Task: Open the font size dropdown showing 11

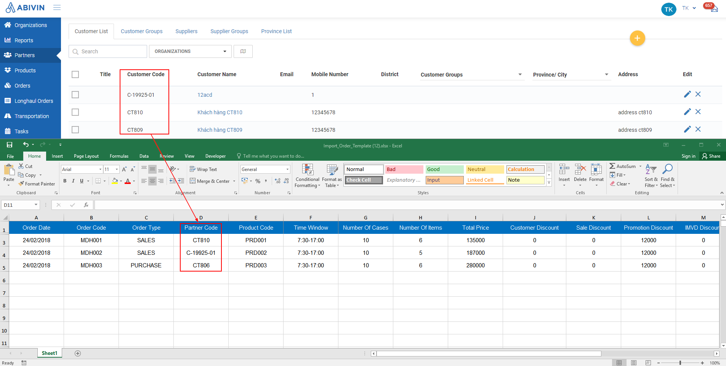Action: (x=117, y=169)
